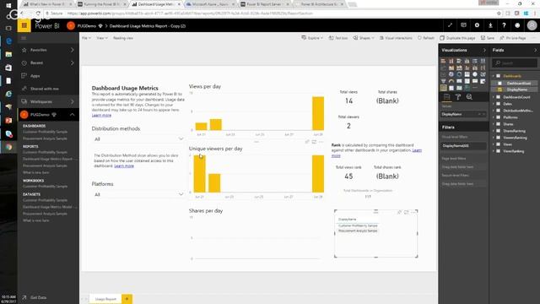The width and height of the screenshot is (540, 304).
Task: Open Favorites in the navigation pane
Action: click(39, 50)
